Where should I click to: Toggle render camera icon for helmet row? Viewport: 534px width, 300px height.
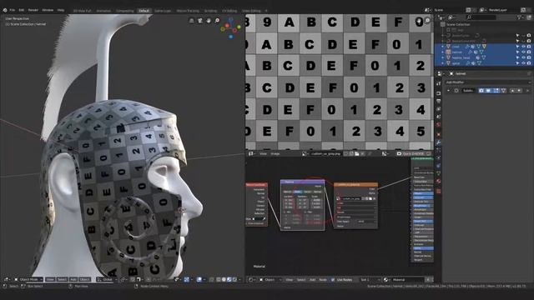[x=529, y=52]
